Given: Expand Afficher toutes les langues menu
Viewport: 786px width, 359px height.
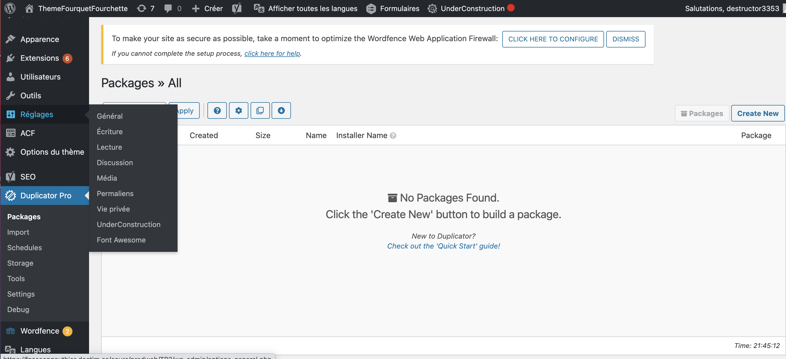Looking at the screenshot, I should 306,8.
